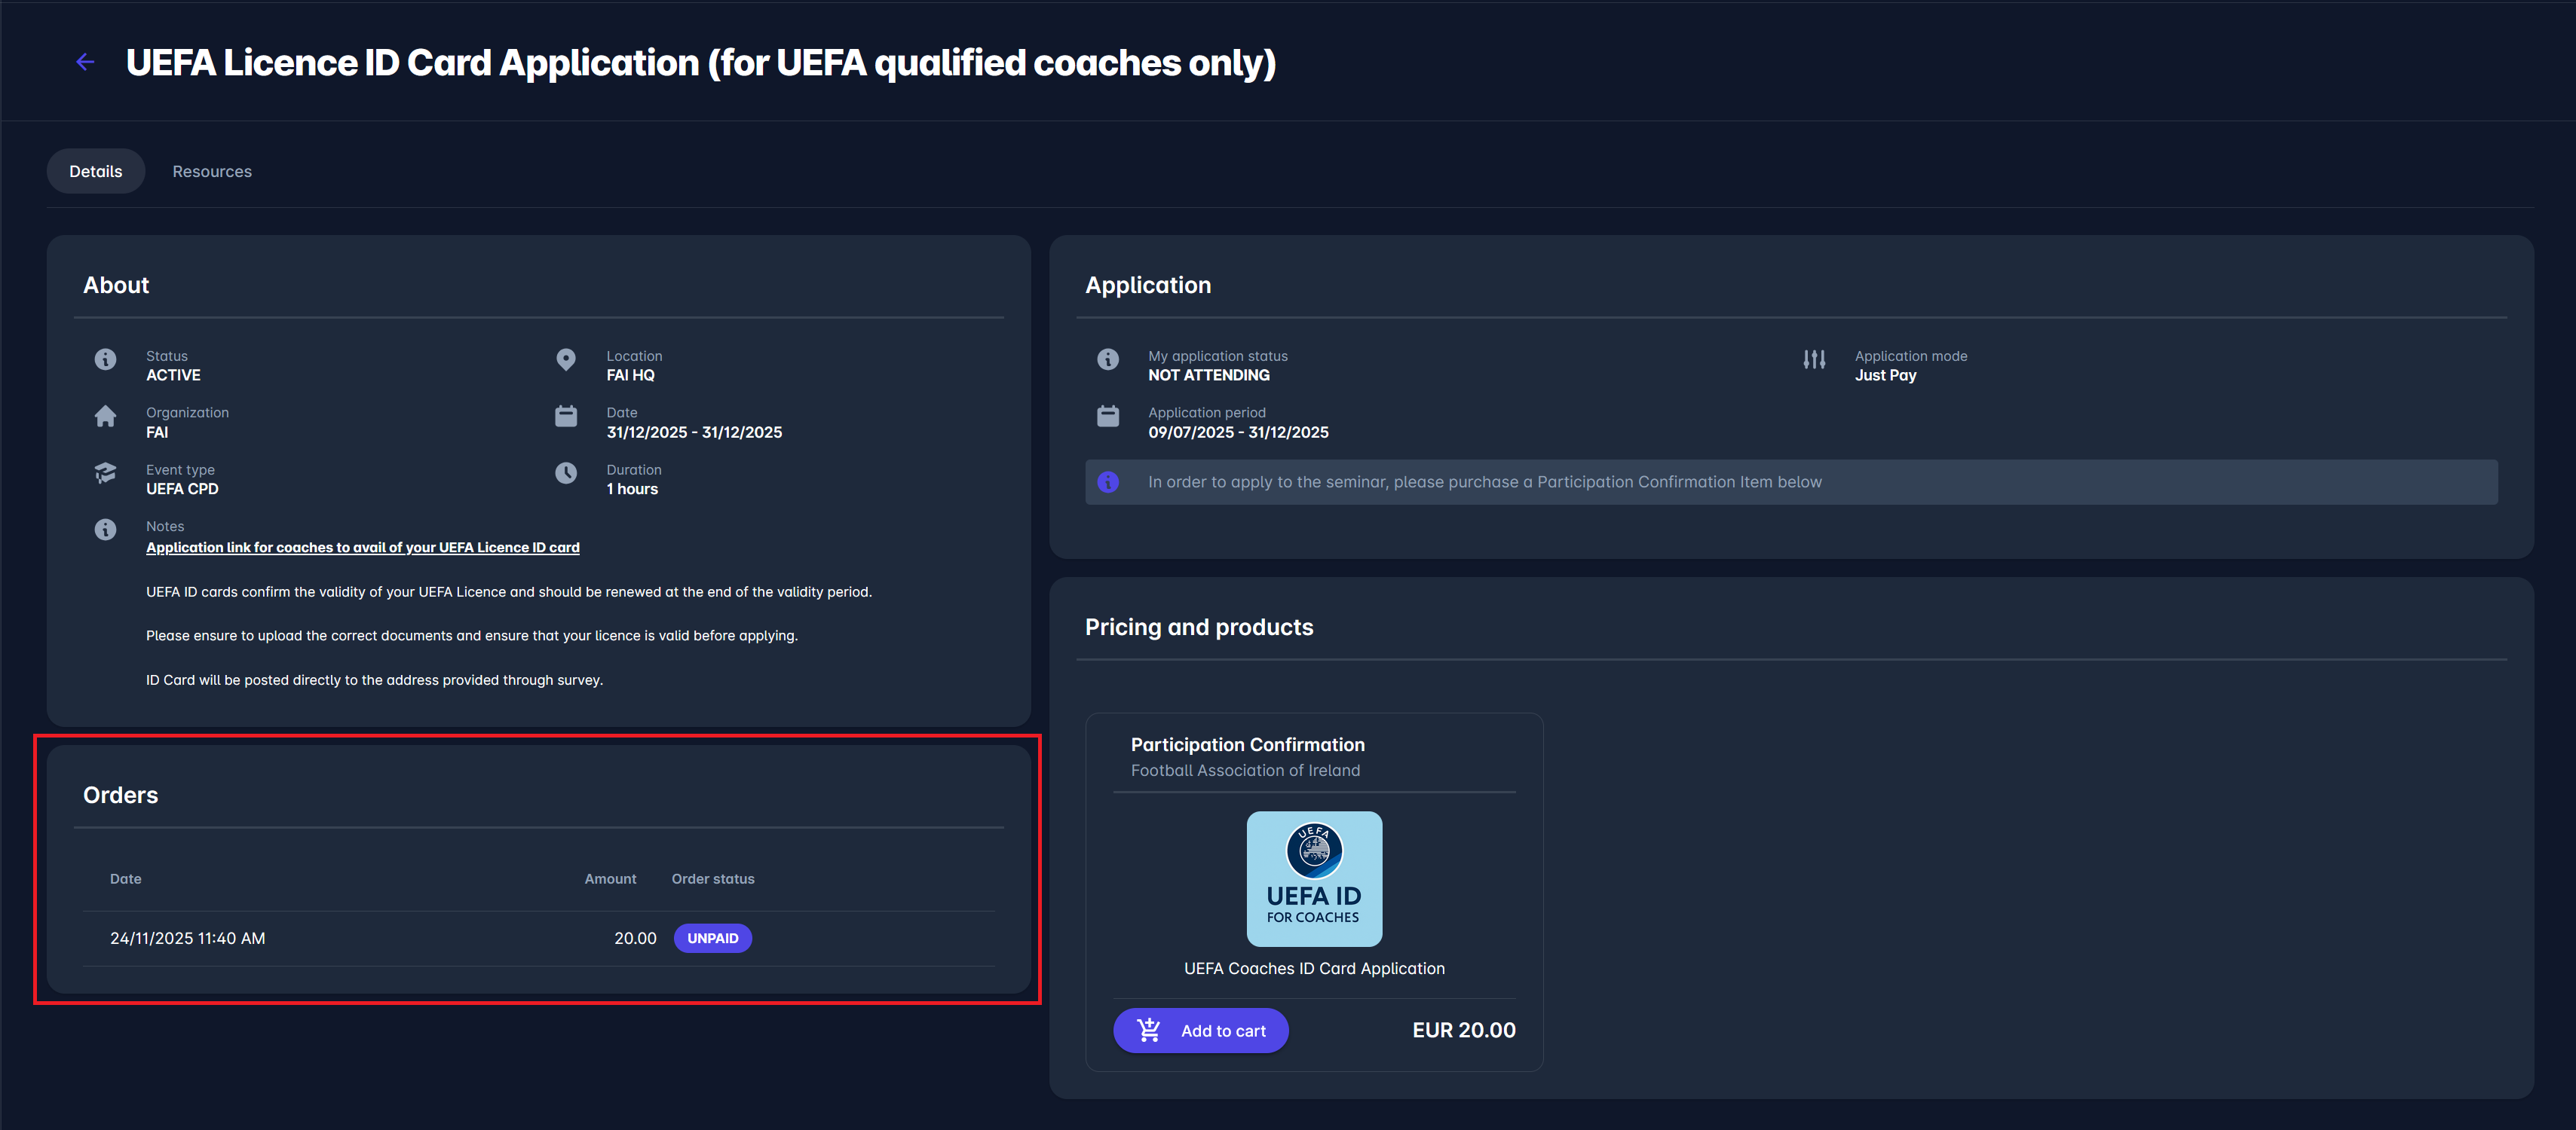This screenshot has width=2576, height=1130.
Task: Click the UEFA ID for Coaches thumbnail
Action: coord(1314,878)
